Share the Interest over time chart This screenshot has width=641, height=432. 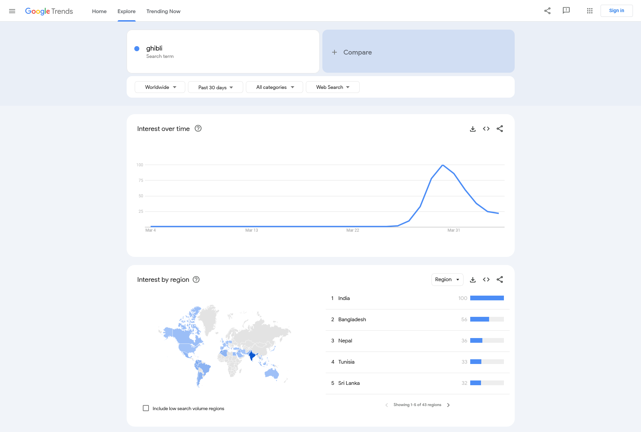point(500,129)
